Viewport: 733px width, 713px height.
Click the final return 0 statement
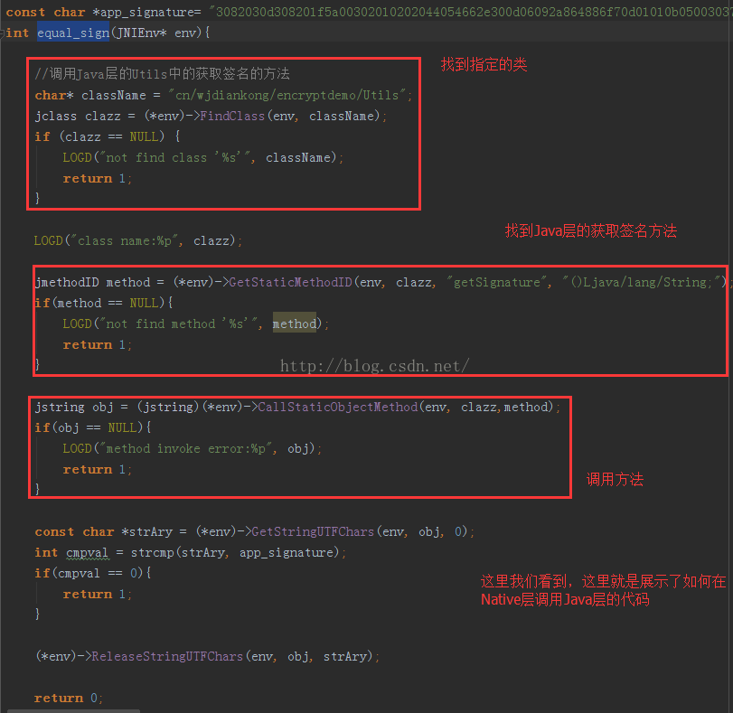(x=68, y=698)
